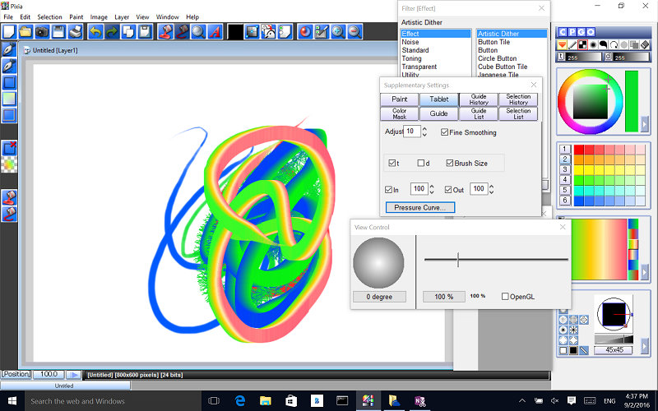Open Pressure Curve settings
Image resolution: width=658 pixels, height=411 pixels.
pos(420,208)
